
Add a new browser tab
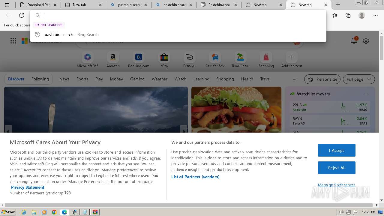pos(338,5)
